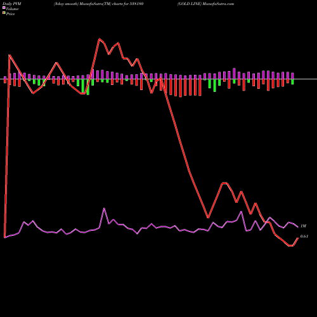Click the tallest spike of the purple volume line
317x317 pixels.
104,209
